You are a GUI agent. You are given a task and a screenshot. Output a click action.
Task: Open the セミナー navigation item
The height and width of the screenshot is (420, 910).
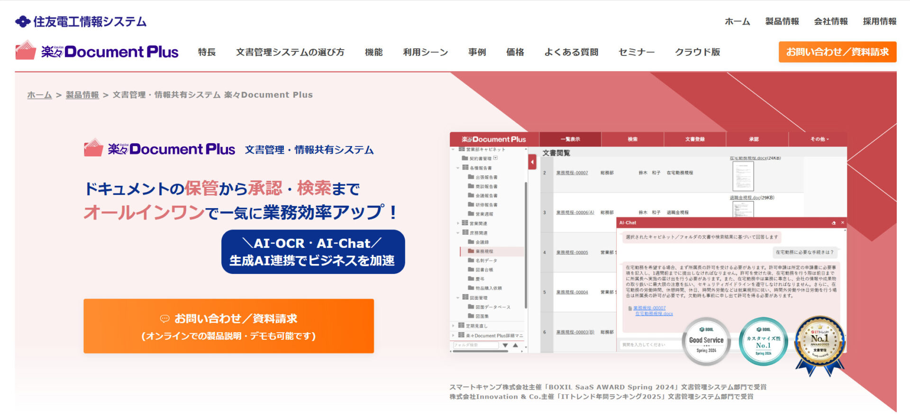(x=637, y=52)
